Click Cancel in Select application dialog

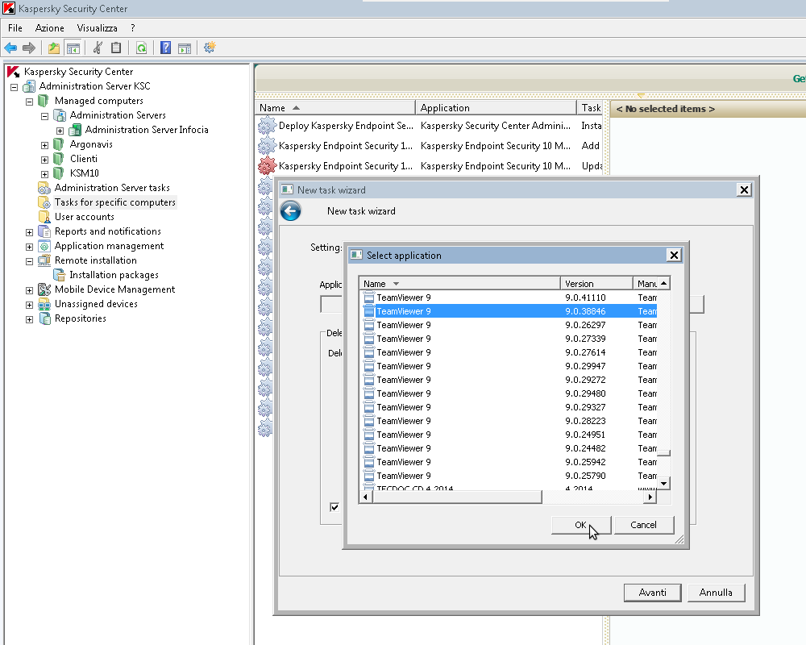click(x=643, y=525)
